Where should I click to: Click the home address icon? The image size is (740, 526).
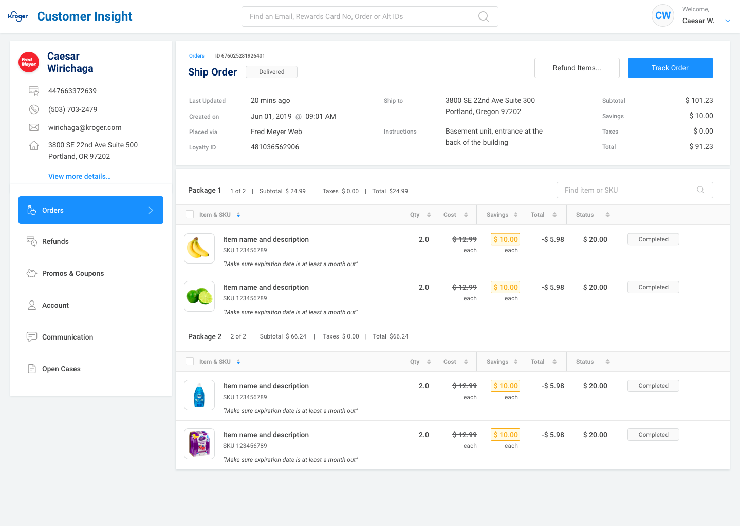[x=34, y=145]
